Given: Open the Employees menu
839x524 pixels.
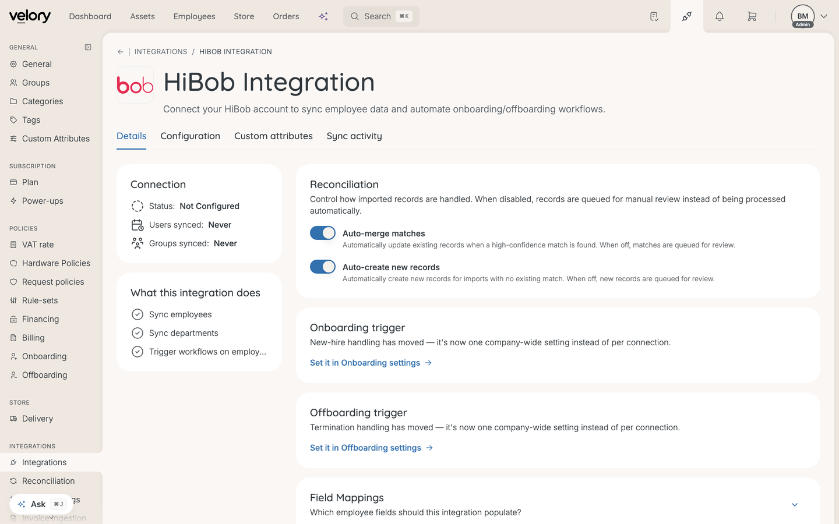Looking at the screenshot, I should 195,16.
